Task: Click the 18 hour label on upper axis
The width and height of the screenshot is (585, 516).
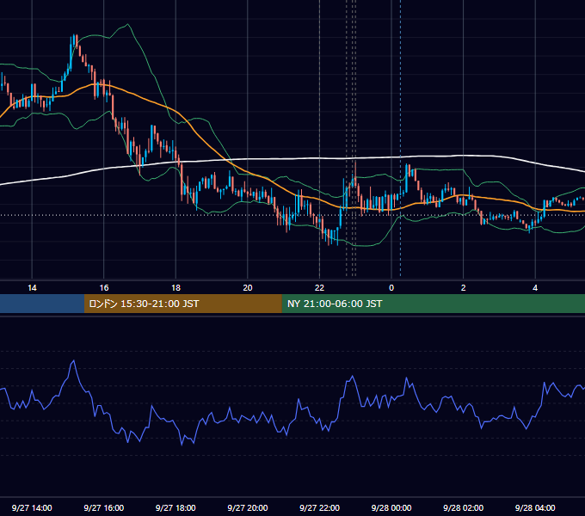Action: pyautogui.click(x=175, y=288)
